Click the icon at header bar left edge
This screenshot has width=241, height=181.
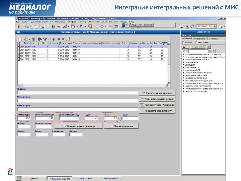point(18,32)
